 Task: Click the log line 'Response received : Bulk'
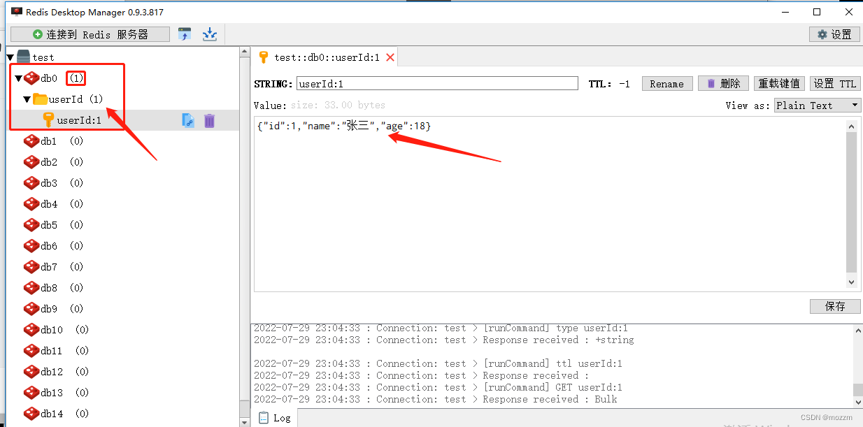pyautogui.click(x=436, y=399)
